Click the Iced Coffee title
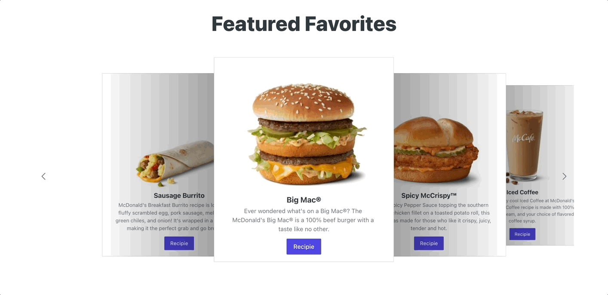This screenshot has height=295, width=608. [x=522, y=192]
